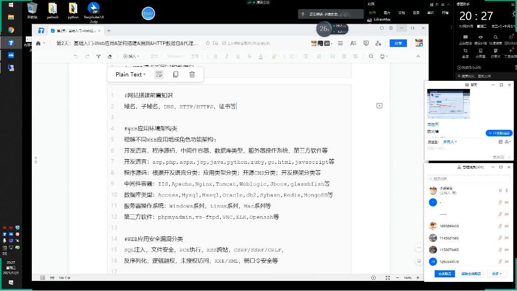The height and width of the screenshot is (291, 517).
Task: Select the Pictures (图片) tab in the desktop widget
Action: (387, 13)
